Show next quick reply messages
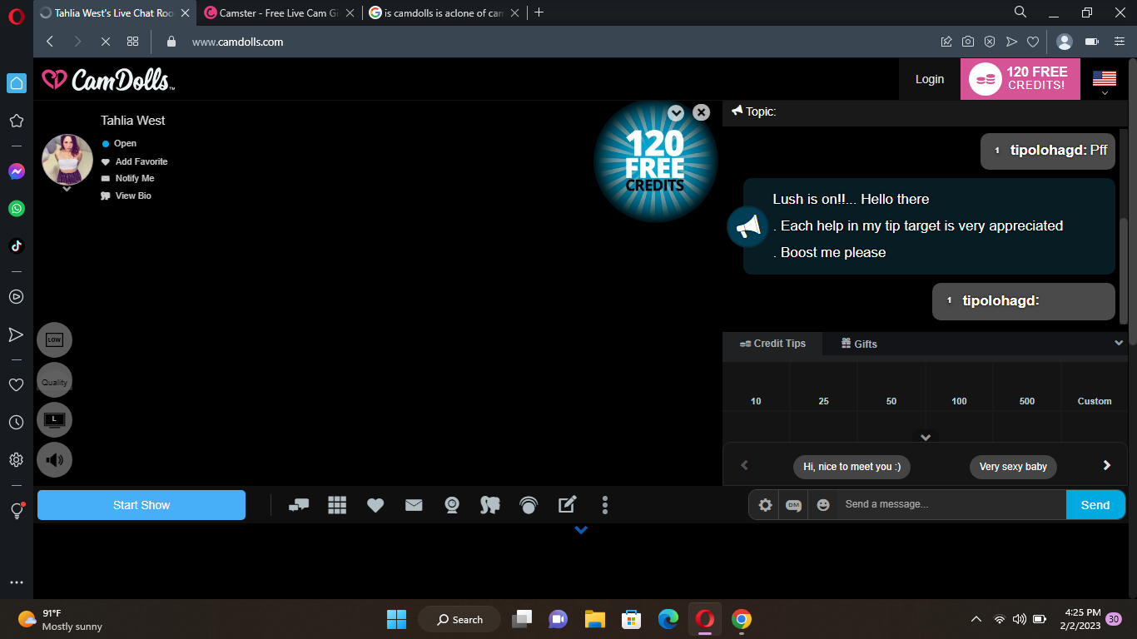Image resolution: width=1137 pixels, height=639 pixels. pos(1107,466)
